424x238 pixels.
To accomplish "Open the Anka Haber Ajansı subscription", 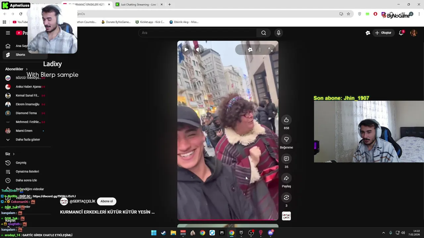I will click(x=25, y=87).
